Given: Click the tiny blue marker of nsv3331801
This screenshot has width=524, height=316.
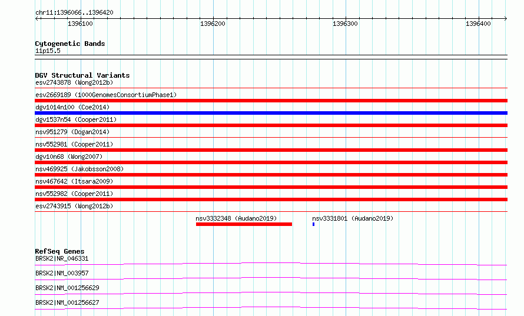Looking at the screenshot, I should [313, 224].
